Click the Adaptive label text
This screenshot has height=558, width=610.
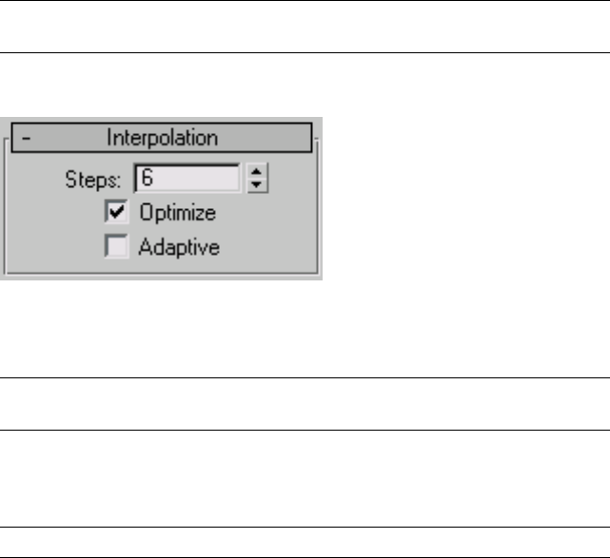pos(179,247)
